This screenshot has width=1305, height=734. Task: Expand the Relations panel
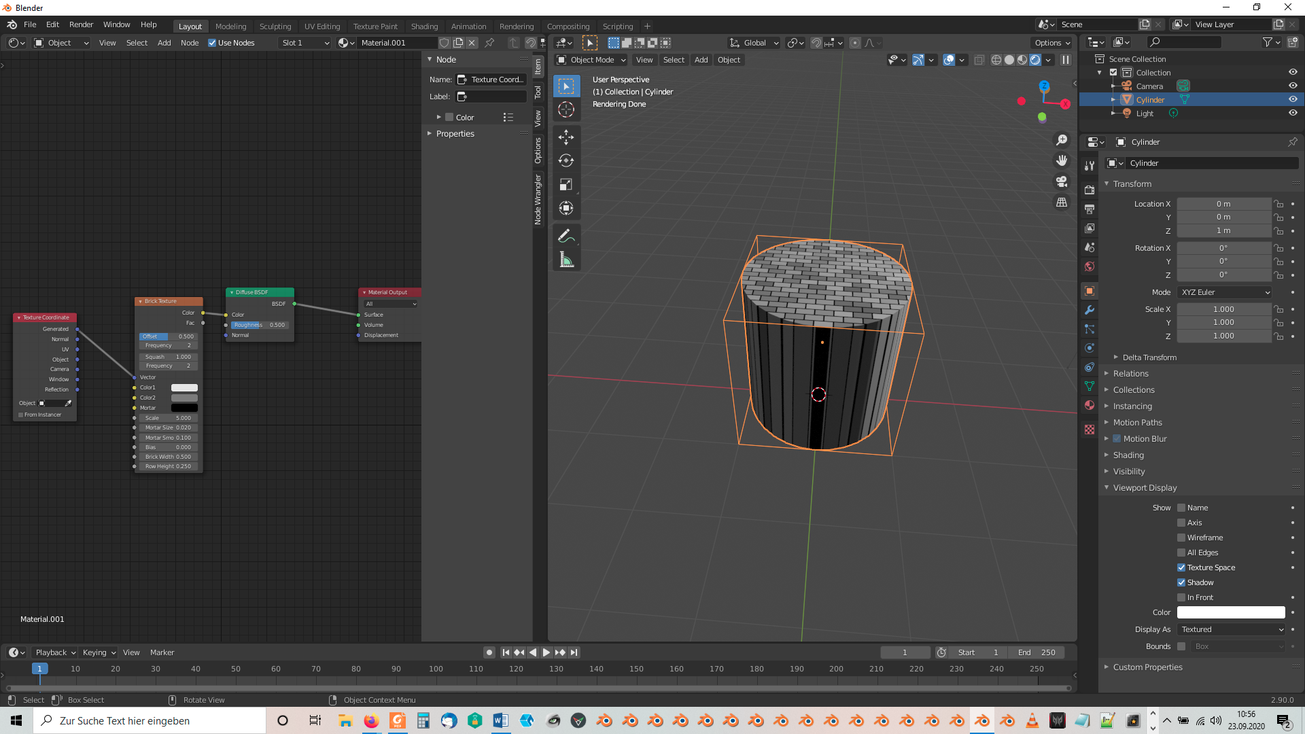(1130, 374)
